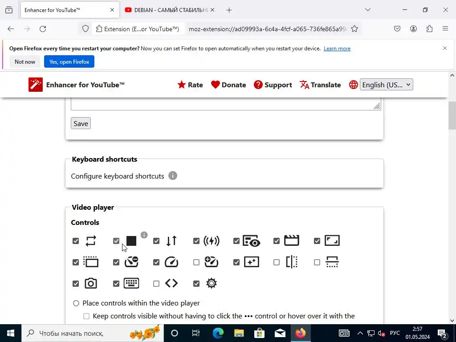The height and width of the screenshot is (342, 456).
Task: Uncheck the black square control checkbox
Action: [116, 241]
